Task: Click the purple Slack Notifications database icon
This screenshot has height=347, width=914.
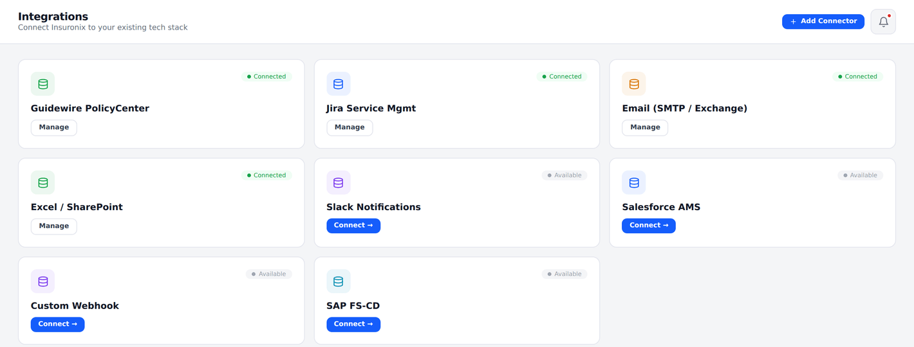Action: 338,182
